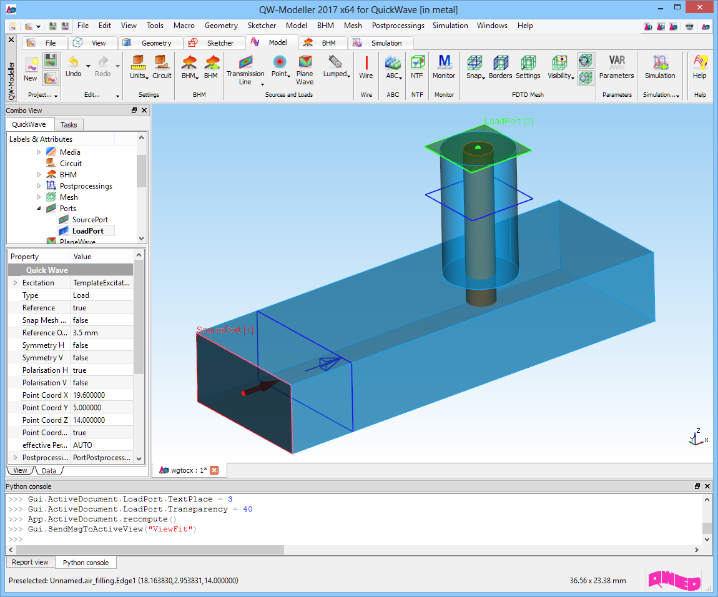
Task: Switch to the Simulation ribbon tab
Action: (x=380, y=43)
